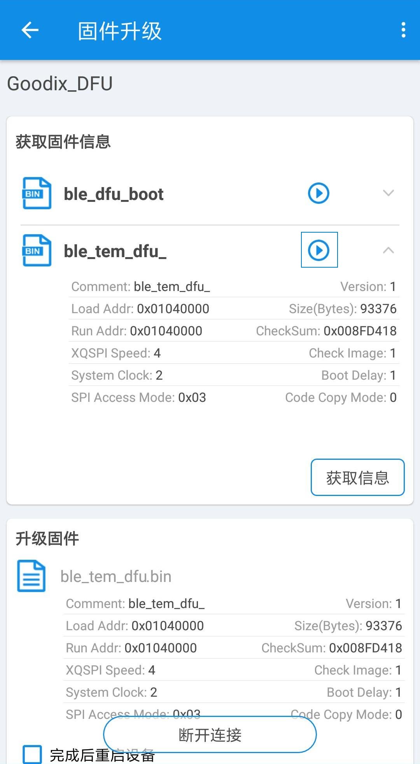Image resolution: width=420 pixels, height=764 pixels.
Task: Tap the ble_tem_dfu.bin document icon
Action: pyautogui.click(x=31, y=576)
